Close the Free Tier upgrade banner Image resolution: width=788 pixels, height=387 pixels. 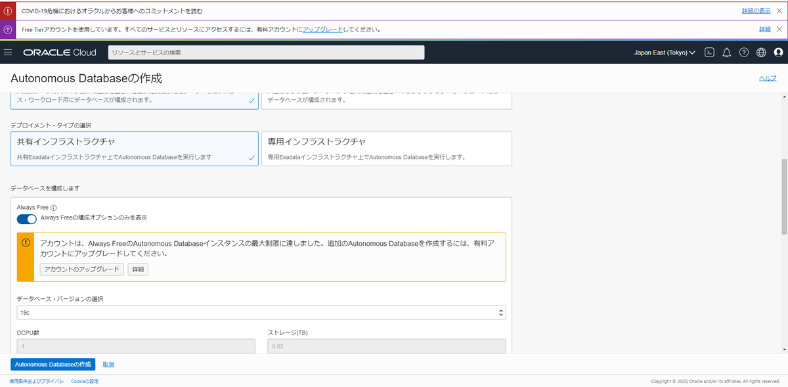[x=779, y=30]
